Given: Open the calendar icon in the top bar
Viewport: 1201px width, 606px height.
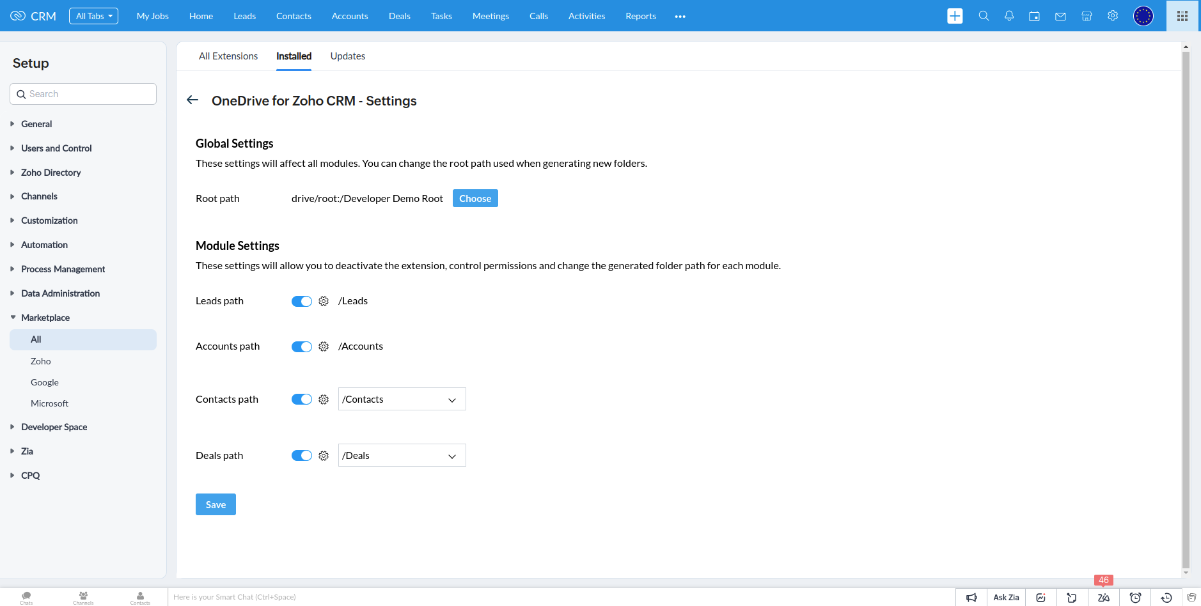Looking at the screenshot, I should coord(1034,16).
